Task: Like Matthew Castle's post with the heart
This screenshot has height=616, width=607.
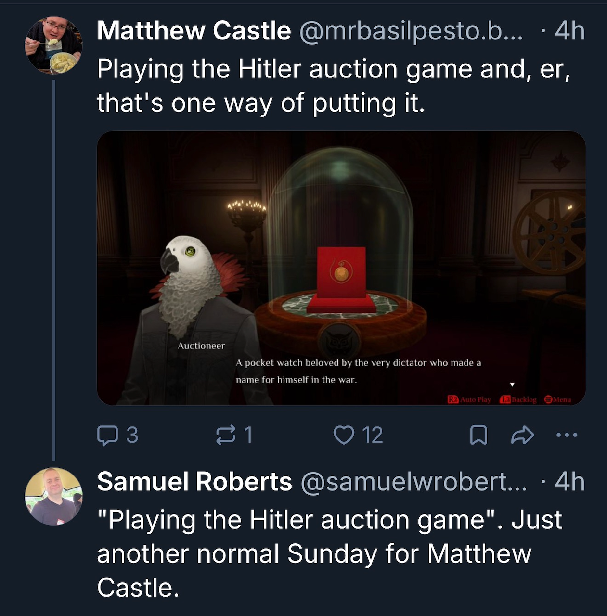Action: 344,435
